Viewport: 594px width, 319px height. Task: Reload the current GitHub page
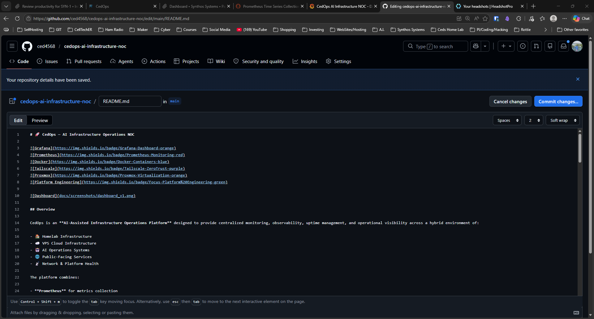[x=17, y=19]
